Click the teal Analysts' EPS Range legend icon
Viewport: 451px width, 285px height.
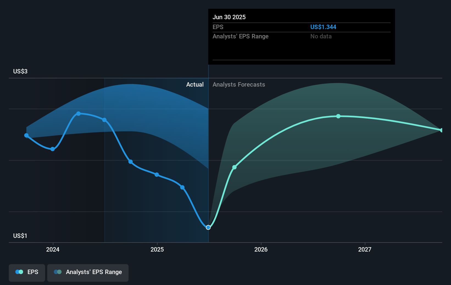tap(58, 272)
